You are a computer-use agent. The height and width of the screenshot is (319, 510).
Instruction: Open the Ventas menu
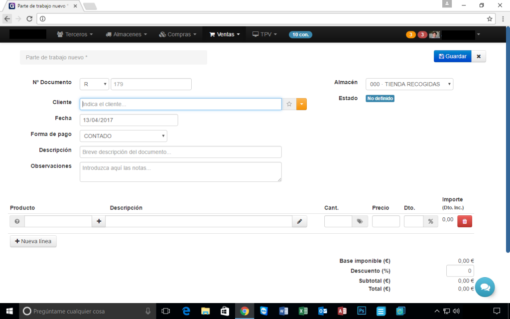pos(225,34)
